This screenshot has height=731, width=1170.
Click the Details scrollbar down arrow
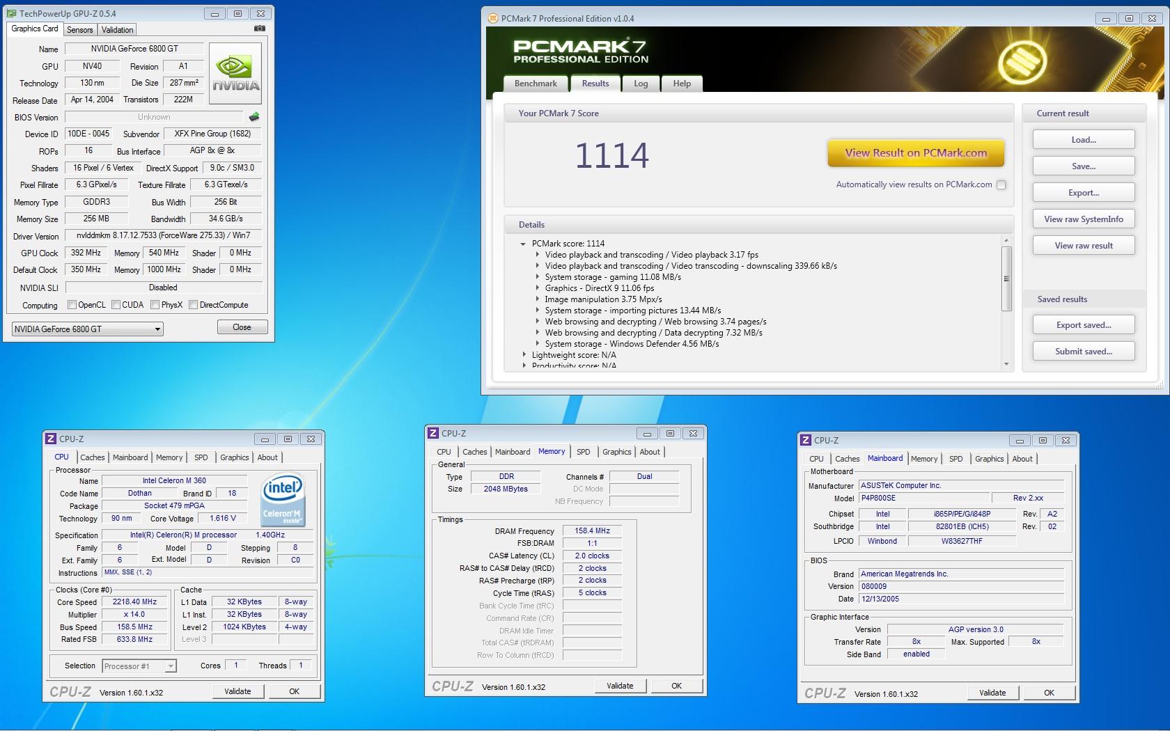coord(1006,365)
